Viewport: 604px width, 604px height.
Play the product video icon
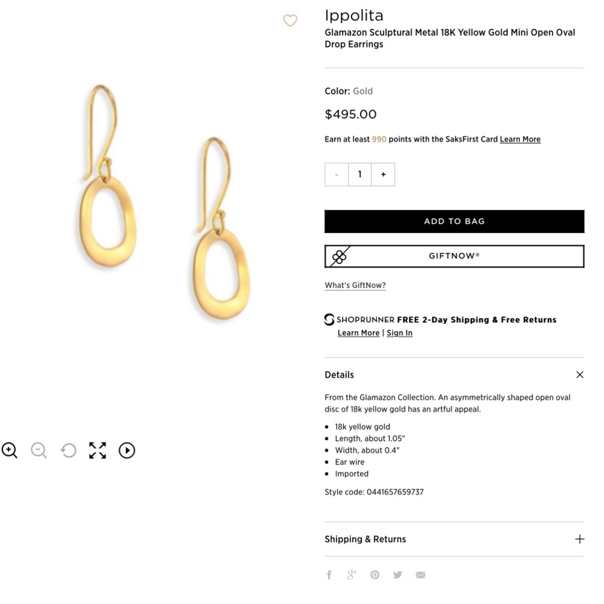(127, 450)
